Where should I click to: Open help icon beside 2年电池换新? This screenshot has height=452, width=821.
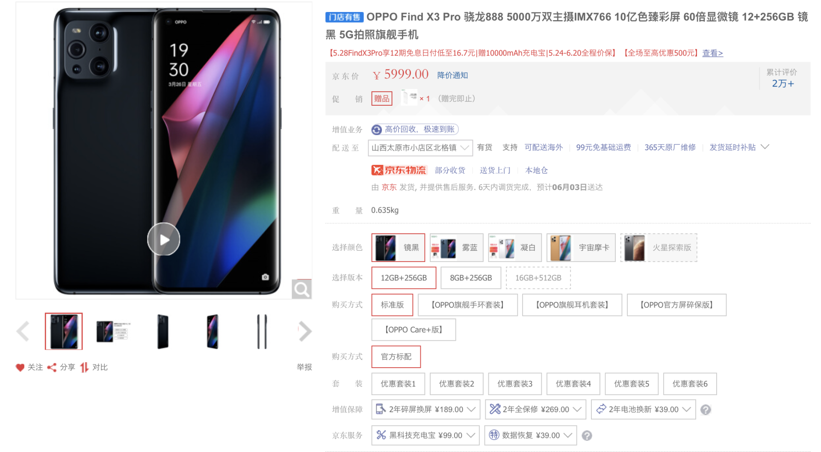[x=706, y=410]
